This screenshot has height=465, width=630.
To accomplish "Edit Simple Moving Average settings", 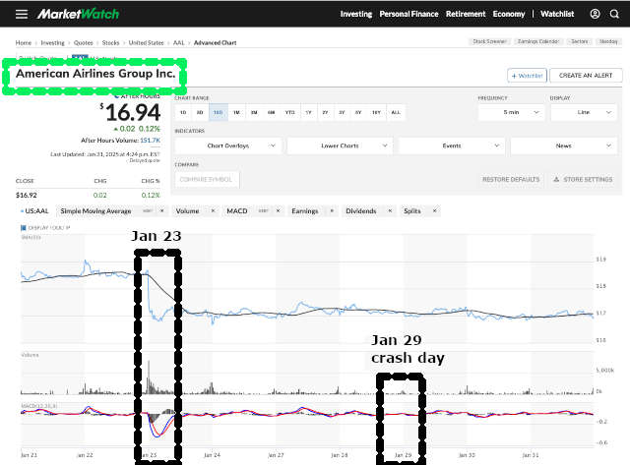I will coord(148,210).
